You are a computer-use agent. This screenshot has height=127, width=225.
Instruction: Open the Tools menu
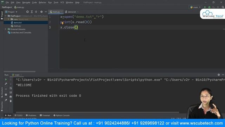click(x=56, y=2)
